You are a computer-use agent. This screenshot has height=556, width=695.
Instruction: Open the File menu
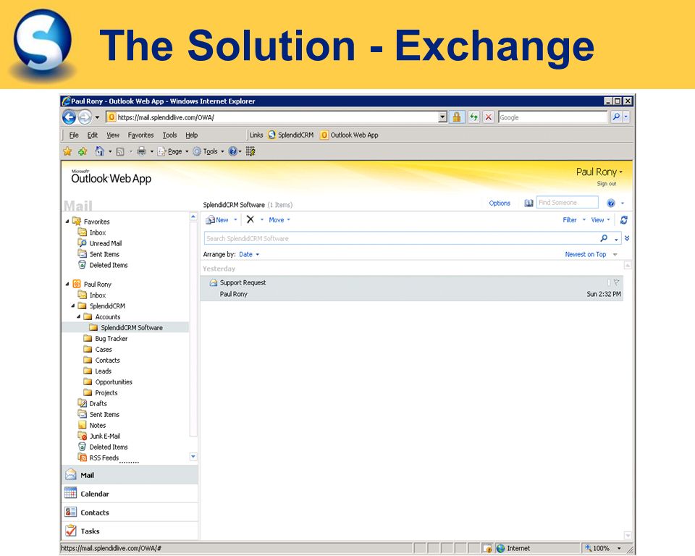(74, 135)
